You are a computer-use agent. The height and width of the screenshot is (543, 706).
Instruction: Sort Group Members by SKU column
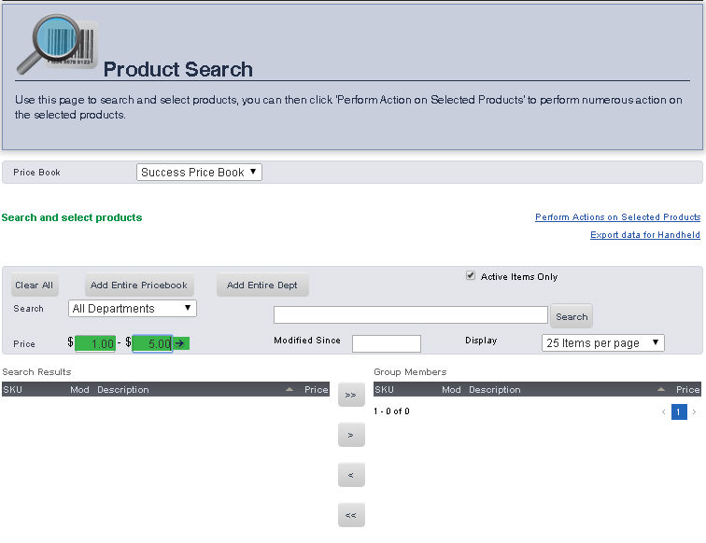pos(384,389)
